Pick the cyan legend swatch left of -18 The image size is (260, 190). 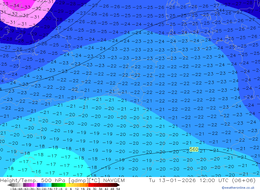click(50, 185)
